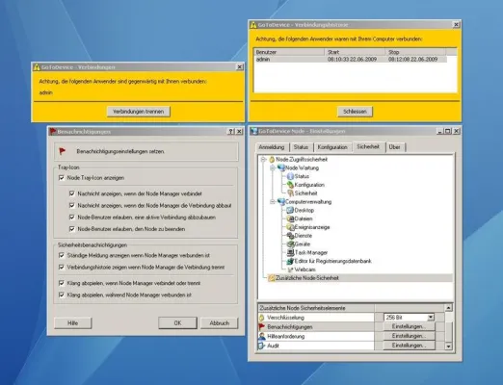The width and height of the screenshot is (503, 385).
Task: Collapse the Node Wartung branch
Action: (x=273, y=167)
